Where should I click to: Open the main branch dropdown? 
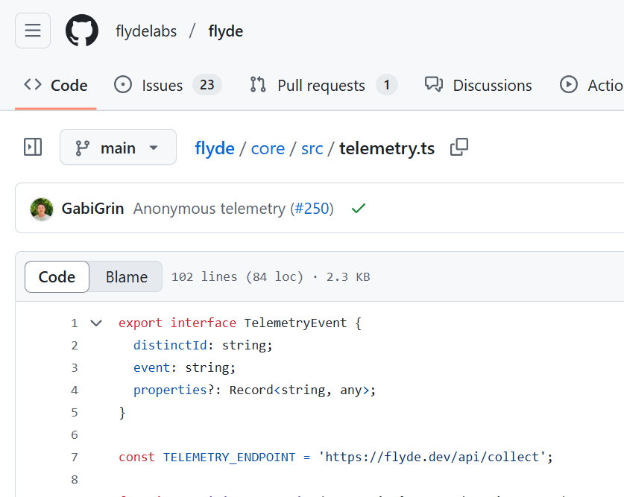click(x=119, y=147)
